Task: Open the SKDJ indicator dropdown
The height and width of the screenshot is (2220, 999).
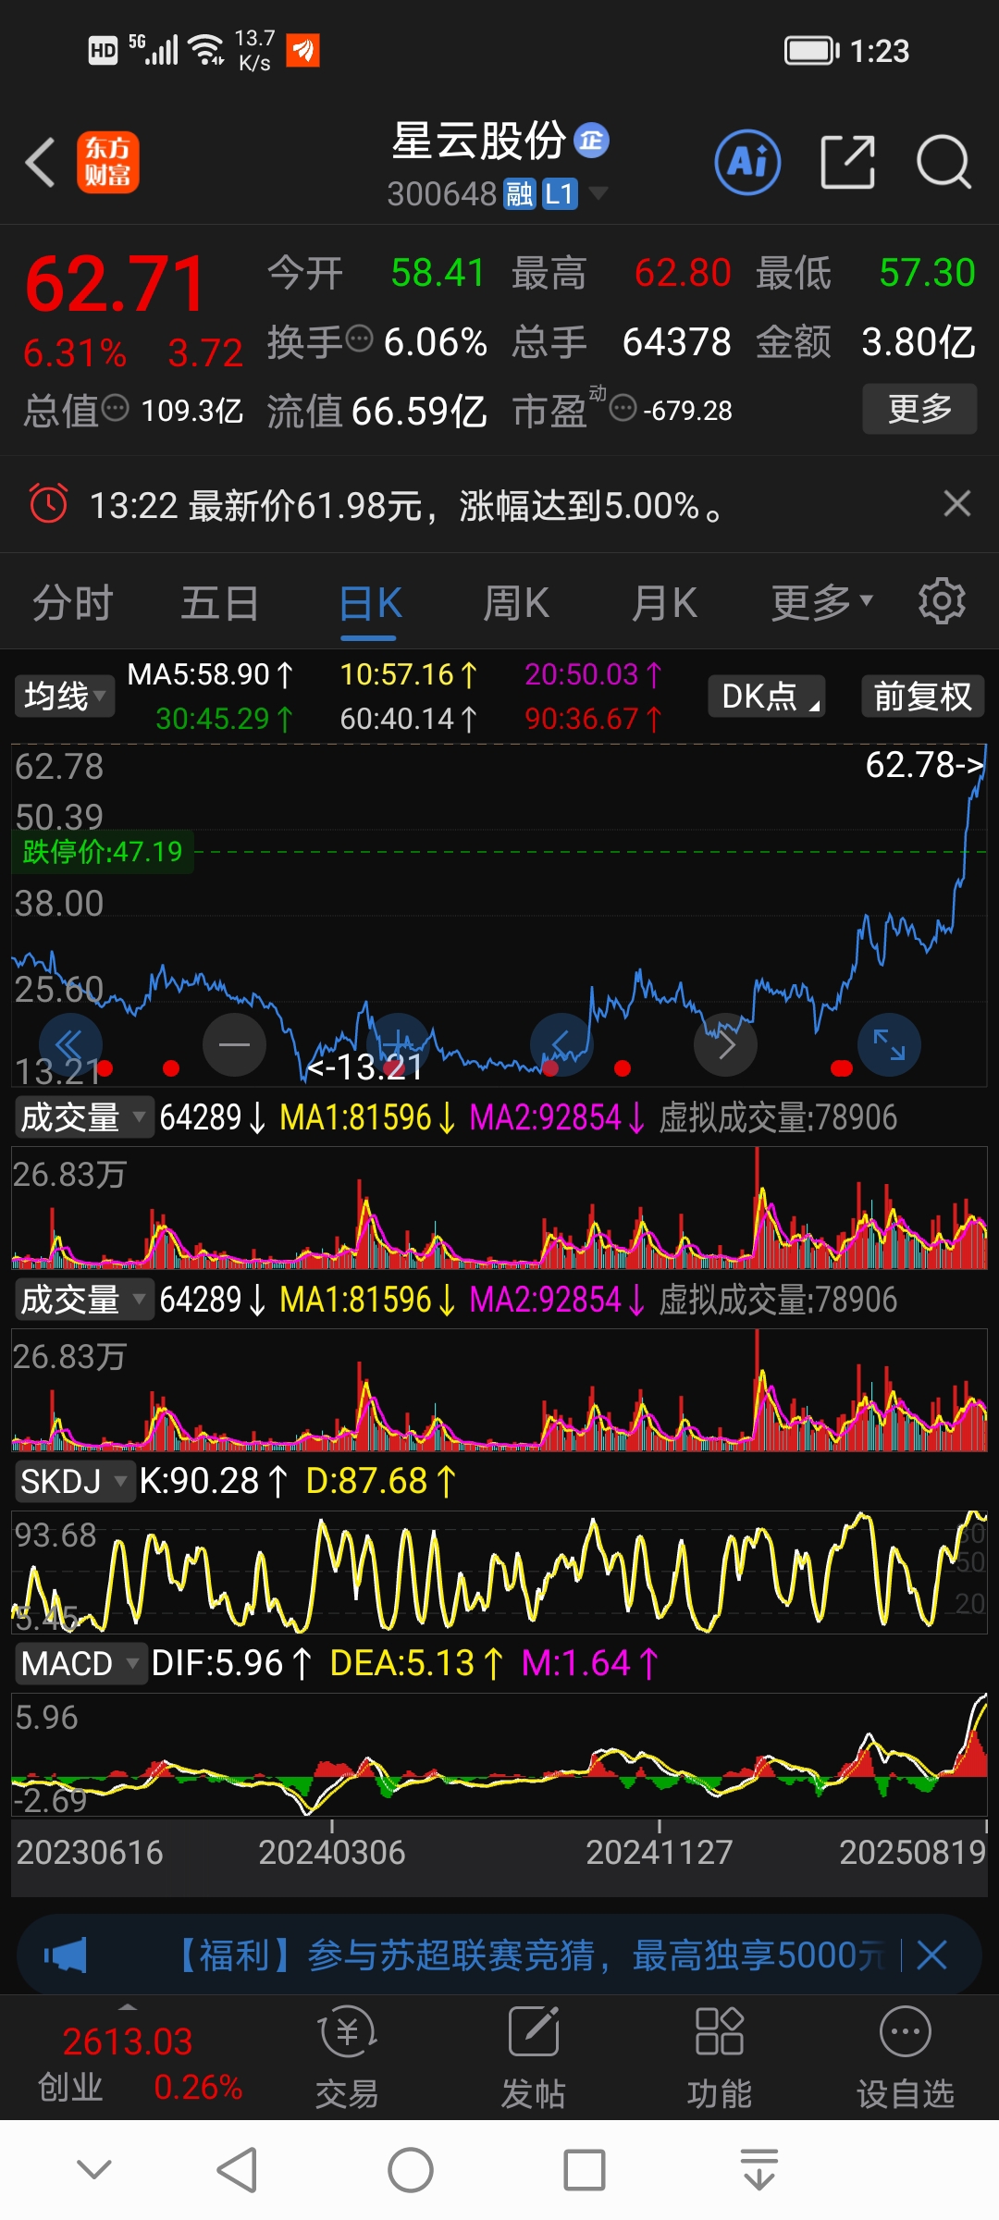Action: click(x=74, y=1481)
